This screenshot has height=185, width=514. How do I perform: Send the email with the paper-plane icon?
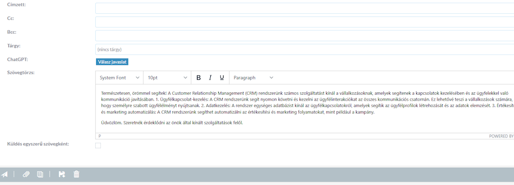pyautogui.click(x=4, y=174)
